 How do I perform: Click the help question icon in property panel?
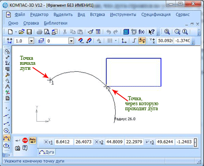click(x=25, y=148)
